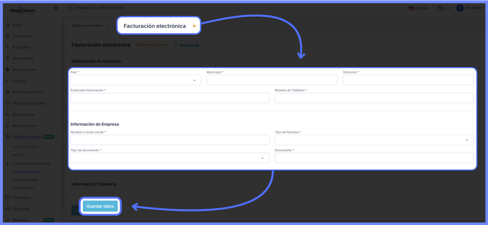Click the hamburger menu icon
This screenshot has width=488, height=225.
[56, 8]
